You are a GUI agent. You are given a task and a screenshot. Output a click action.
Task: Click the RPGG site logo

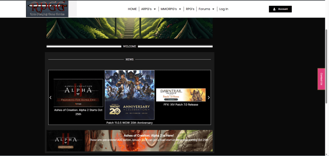coord(47,9)
